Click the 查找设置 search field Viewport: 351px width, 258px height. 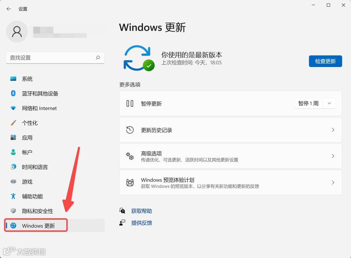55,58
